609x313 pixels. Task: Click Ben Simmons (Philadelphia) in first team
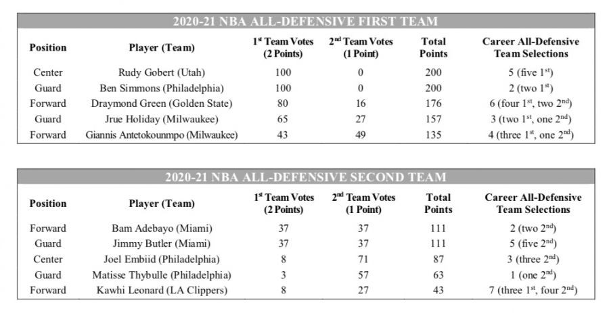click(x=162, y=88)
